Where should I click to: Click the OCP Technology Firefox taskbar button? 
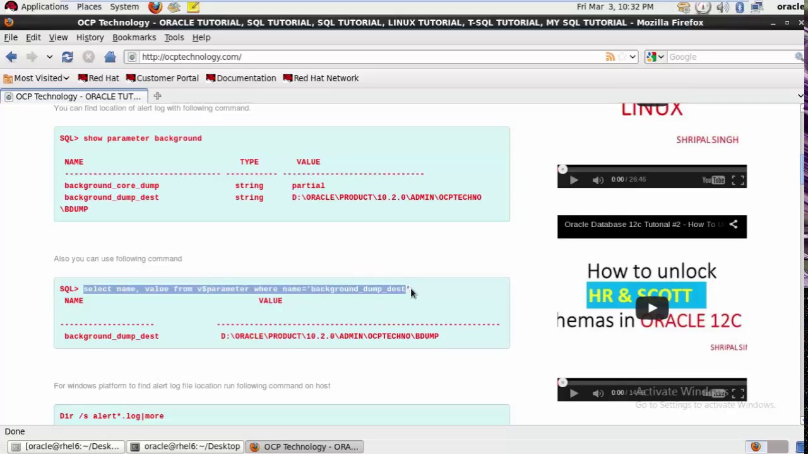click(x=305, y=446)
